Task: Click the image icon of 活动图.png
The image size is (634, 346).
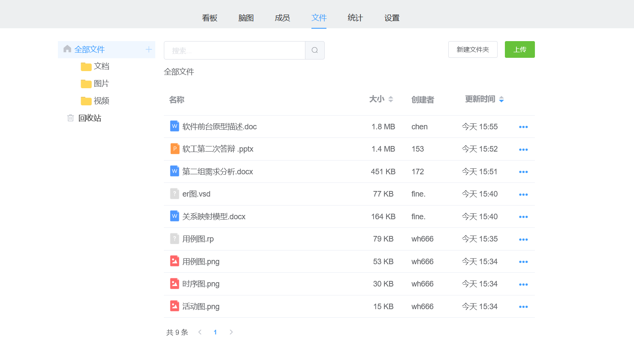Action: point(175,306)
